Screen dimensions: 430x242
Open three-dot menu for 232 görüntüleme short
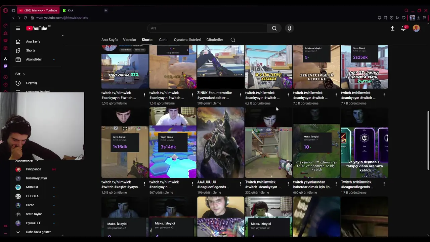pyautogui.click(x=288, y=184)
